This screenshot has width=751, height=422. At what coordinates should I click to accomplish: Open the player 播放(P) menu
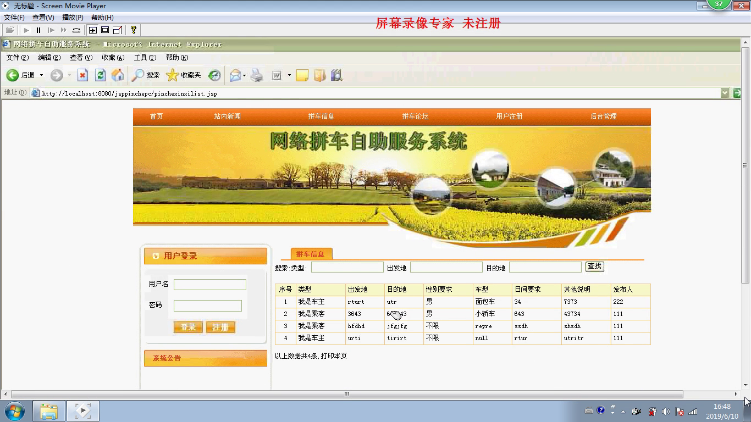(73, 18)
